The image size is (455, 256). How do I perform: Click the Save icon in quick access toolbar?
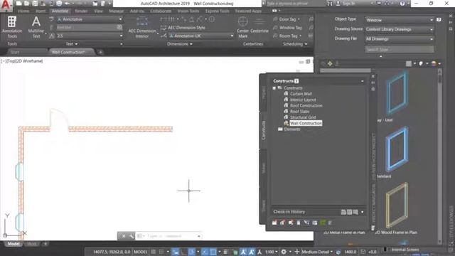(35, 4)
